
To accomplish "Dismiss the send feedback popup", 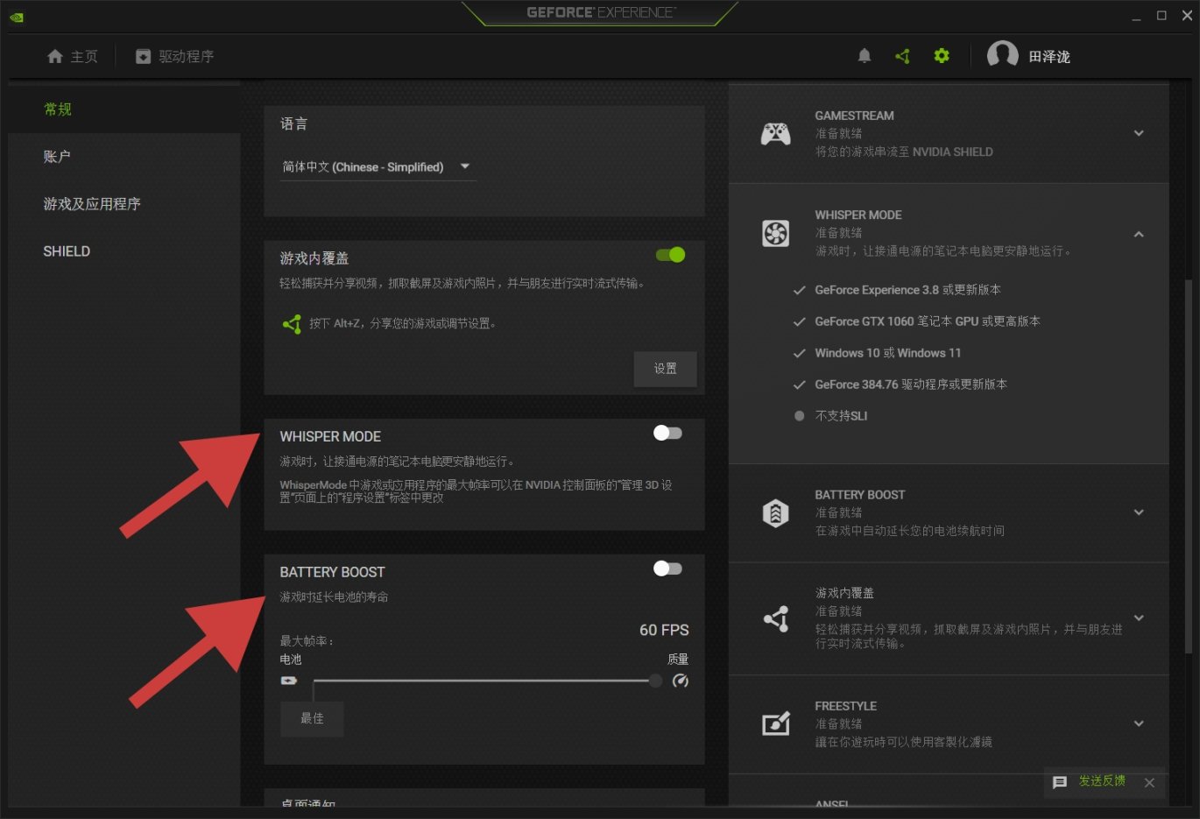I will click(x=1149, y=782).
